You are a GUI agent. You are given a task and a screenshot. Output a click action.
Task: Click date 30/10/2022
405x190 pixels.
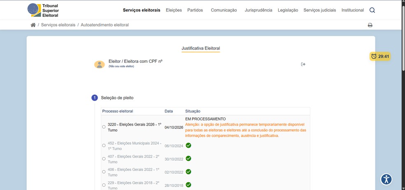pyautogui.click(x=174, y=159)
